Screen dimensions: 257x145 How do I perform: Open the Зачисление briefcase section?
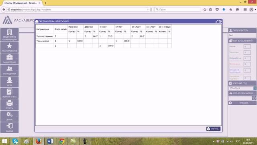pyautogui.click(x=10, y=59)
